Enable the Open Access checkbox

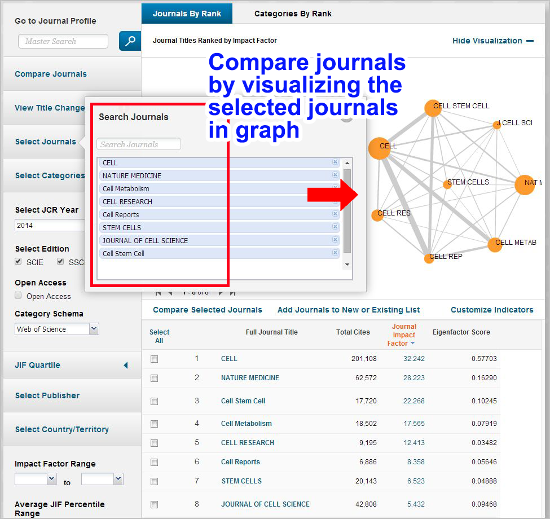19,296
